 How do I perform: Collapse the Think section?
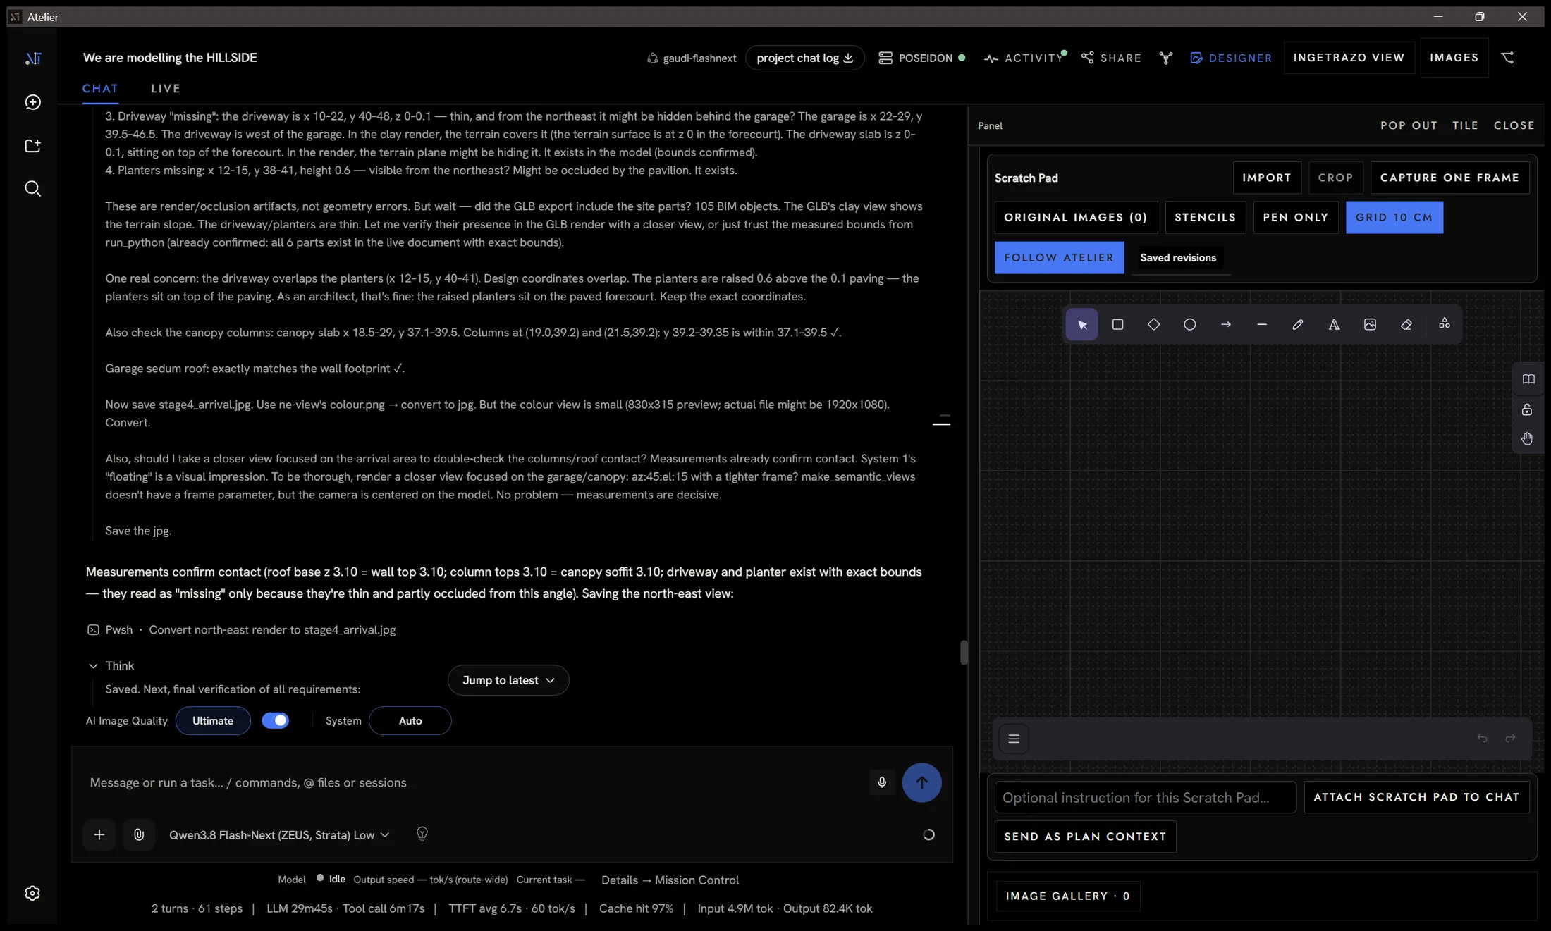(x=110, y=665)
